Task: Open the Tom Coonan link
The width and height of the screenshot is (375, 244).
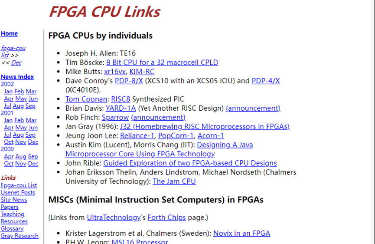Action: pos(86,99)
